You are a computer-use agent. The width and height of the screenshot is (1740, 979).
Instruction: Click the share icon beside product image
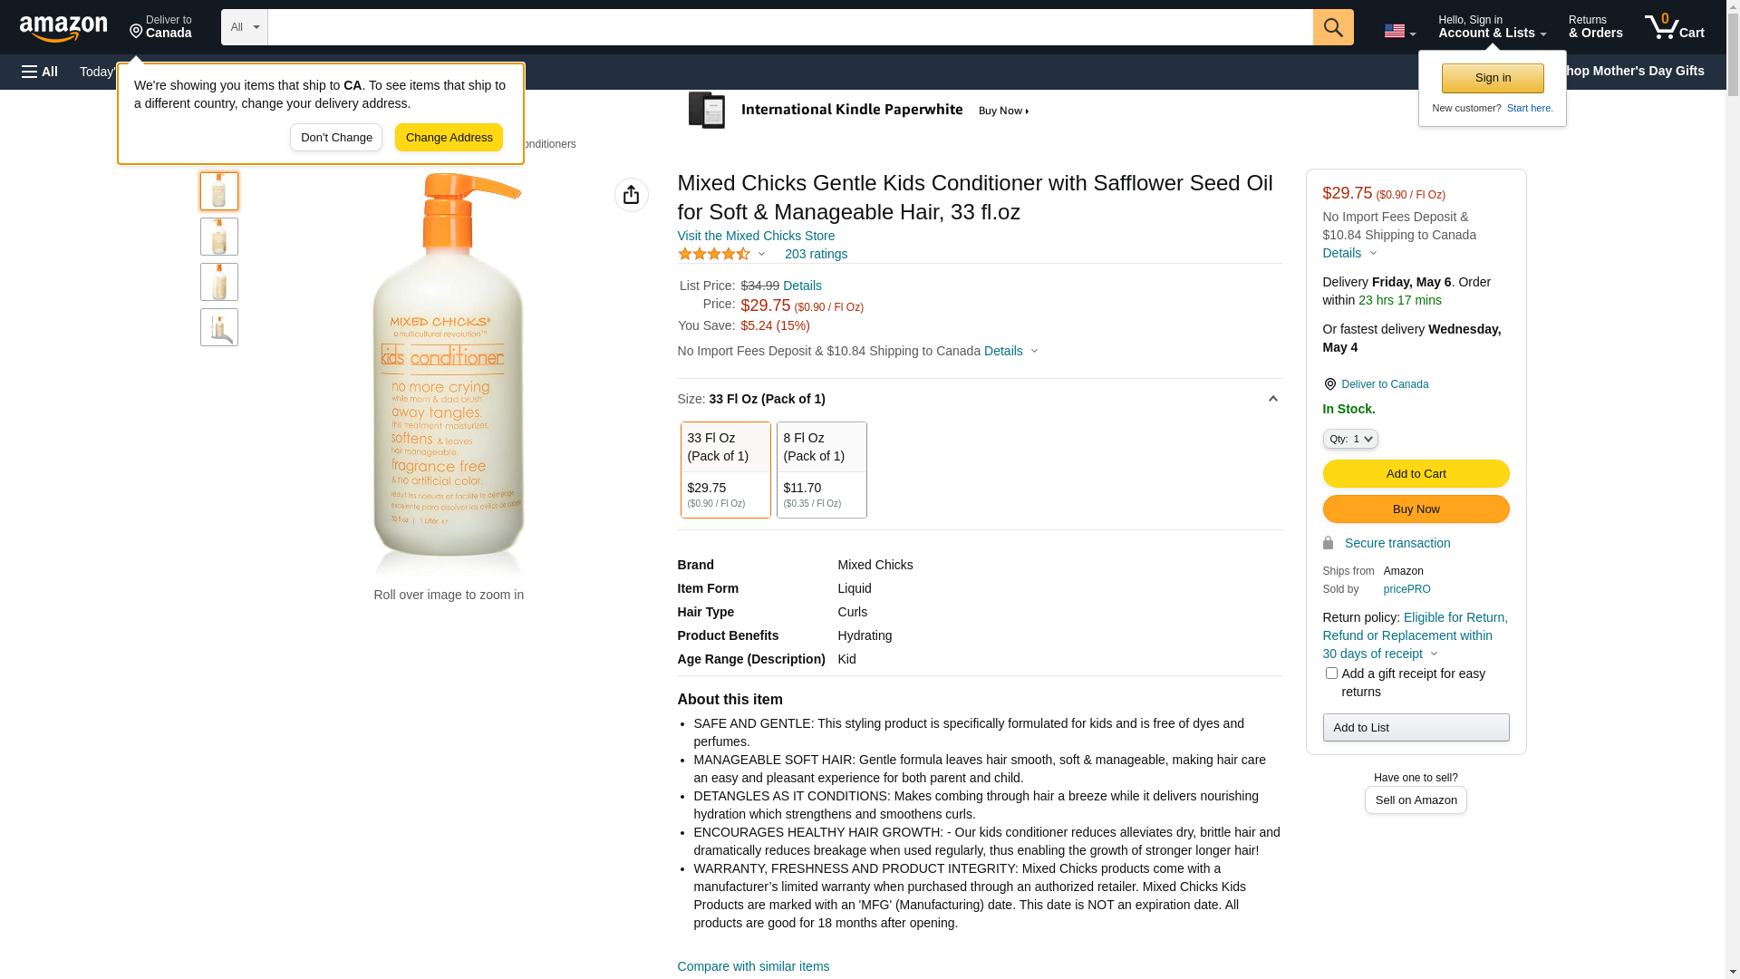tap(632, 195)
